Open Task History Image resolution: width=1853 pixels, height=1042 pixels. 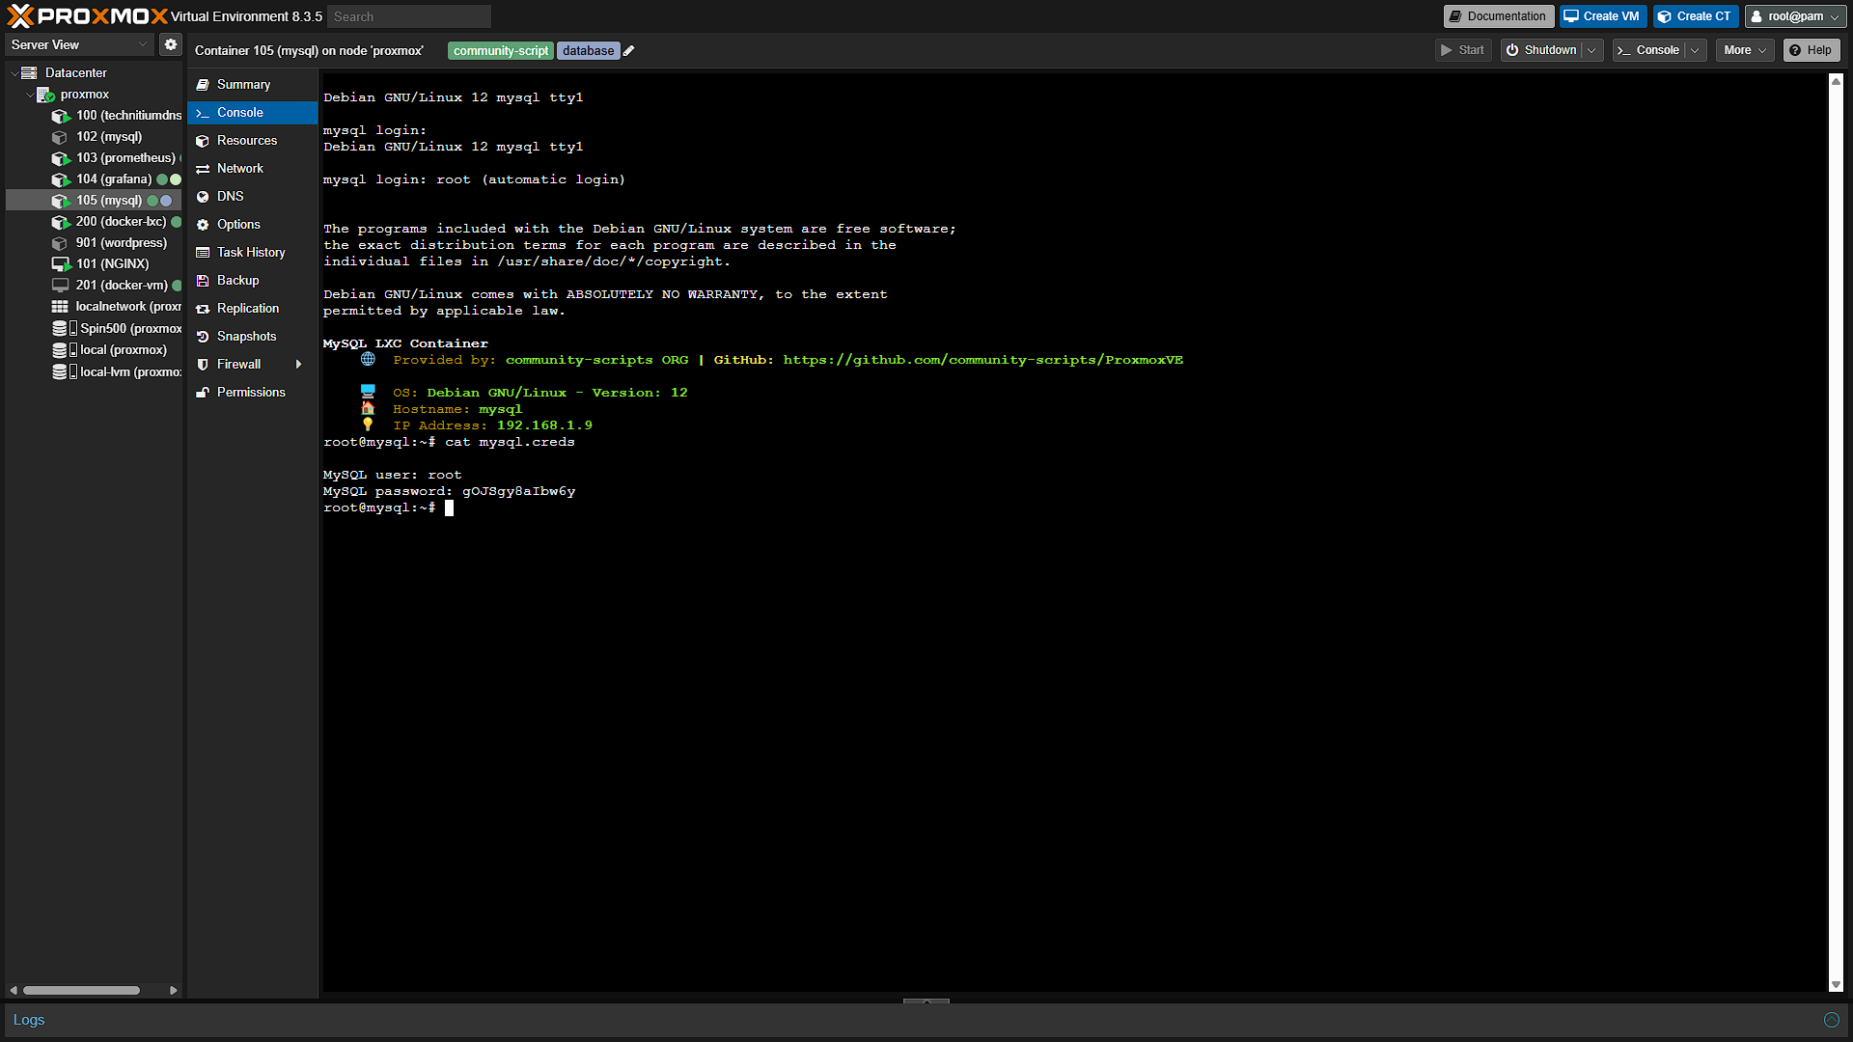pos(253,253)
